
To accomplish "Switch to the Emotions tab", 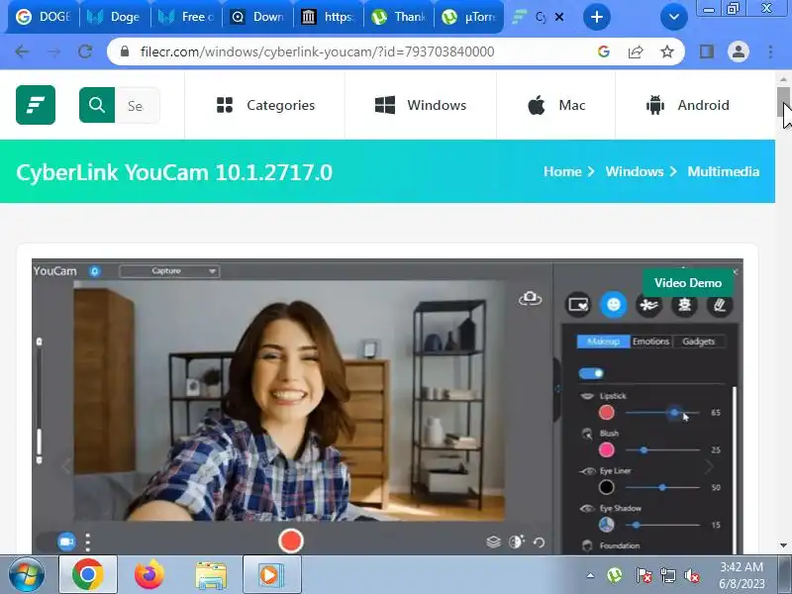I will (x=651, y=342).
